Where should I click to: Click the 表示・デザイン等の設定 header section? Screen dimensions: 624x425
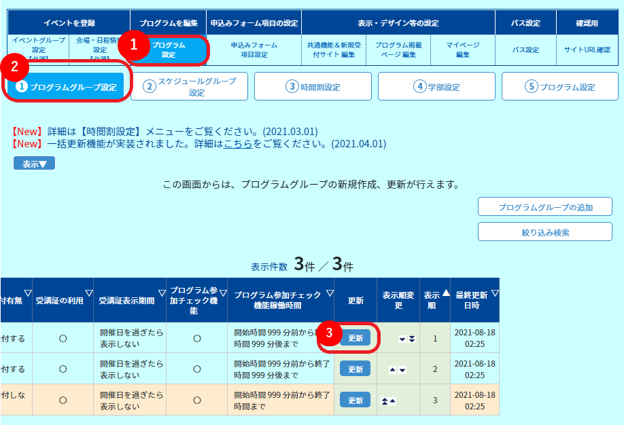pos(398,22)
